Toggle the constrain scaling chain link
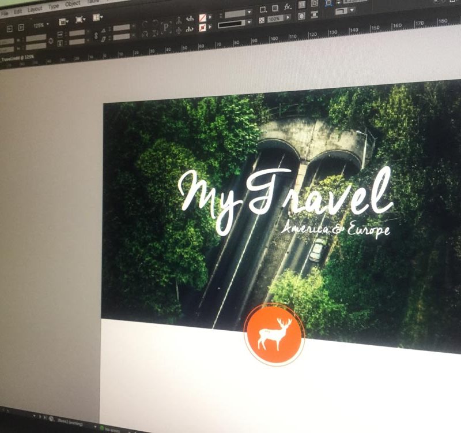 96,36
